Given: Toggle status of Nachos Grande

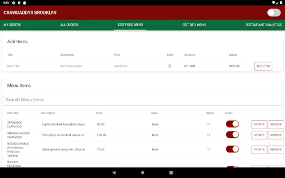Looking at the screenshot, I should (232, 149).
